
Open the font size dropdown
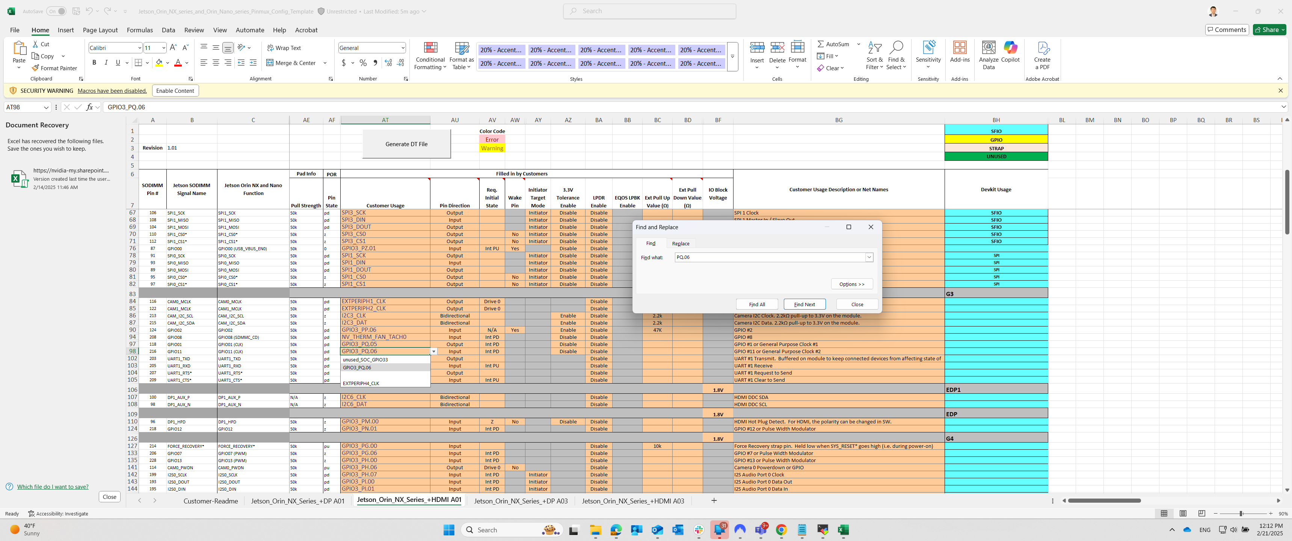[x=163, y=48]
